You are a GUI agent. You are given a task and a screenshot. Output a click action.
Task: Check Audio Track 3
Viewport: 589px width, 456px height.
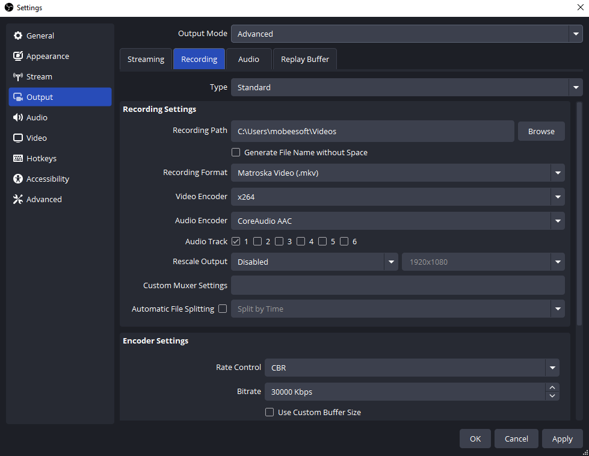click(279, 241)
